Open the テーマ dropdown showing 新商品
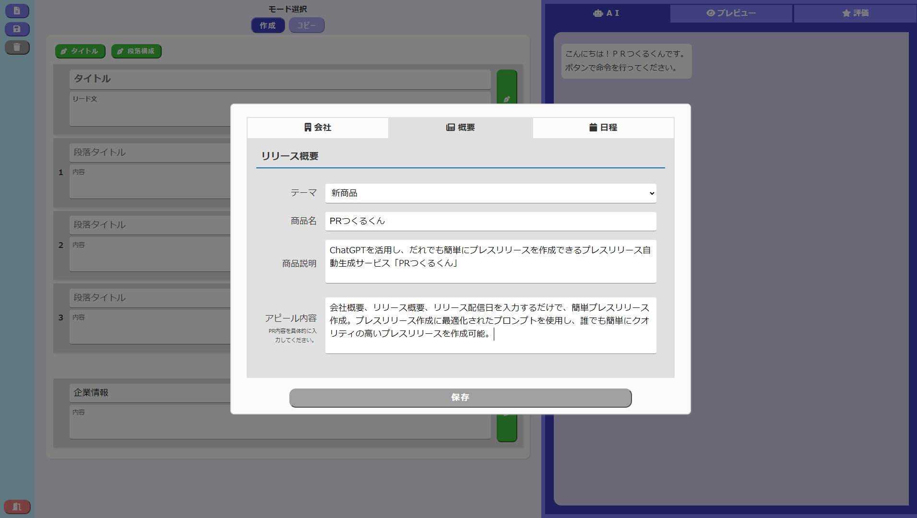 490,193
